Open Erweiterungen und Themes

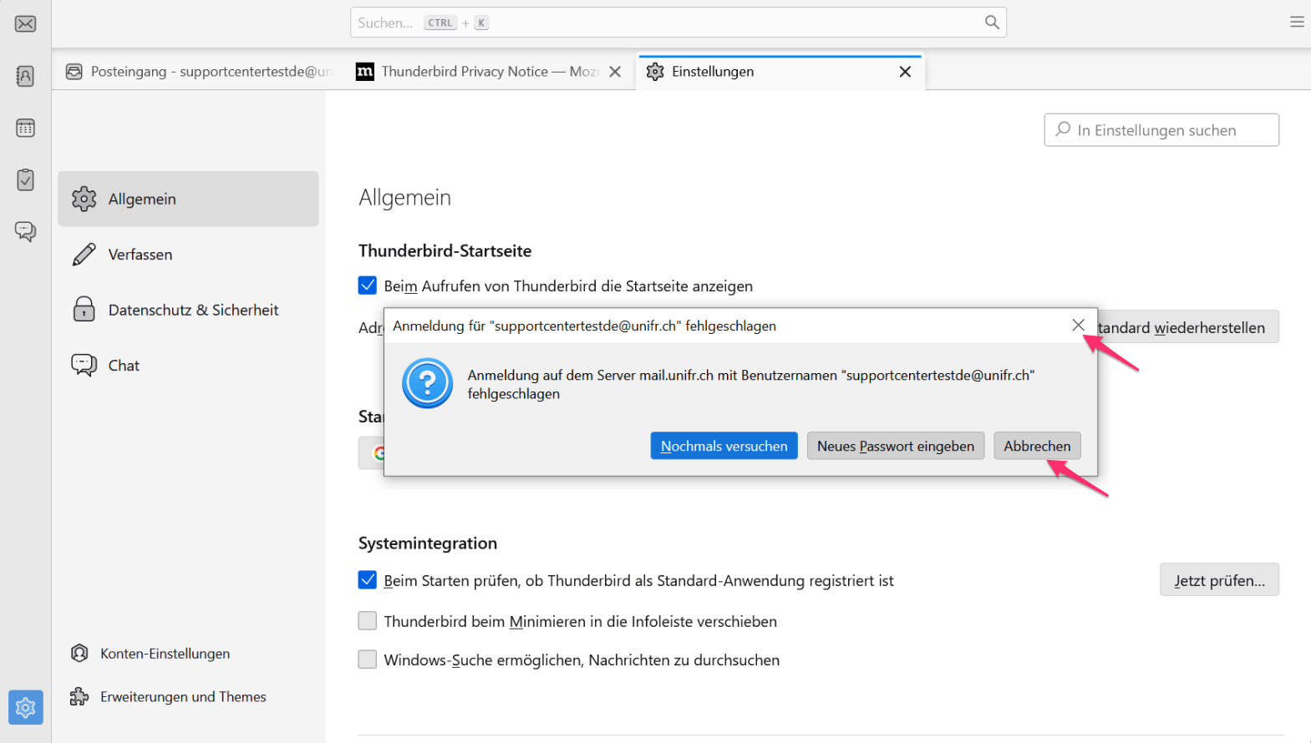click(182, 697)
